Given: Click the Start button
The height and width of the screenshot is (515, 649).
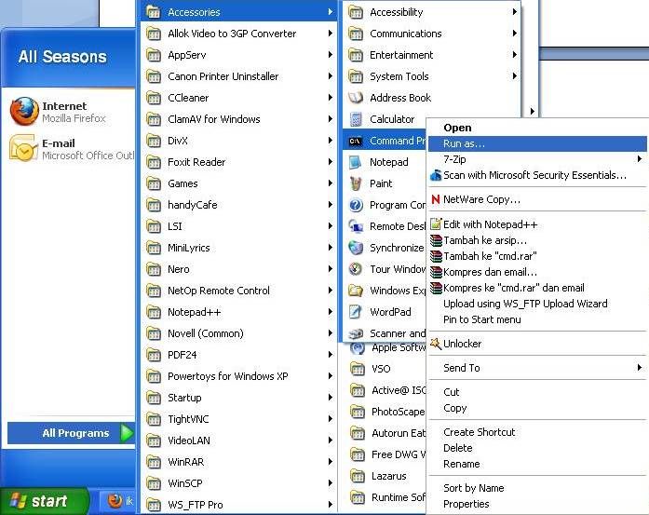Looking at the screenshot, I should click(x=45, y=501).
